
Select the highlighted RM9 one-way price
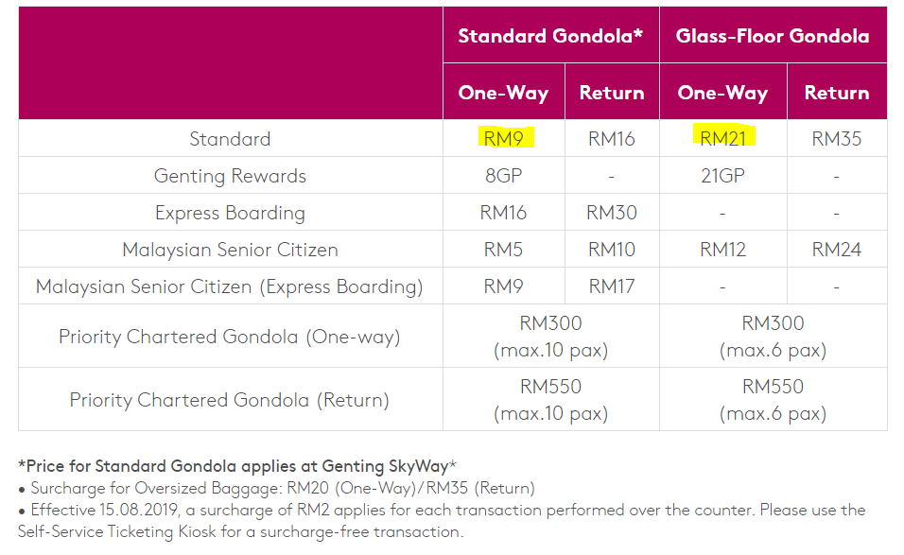tap(504, 139)
